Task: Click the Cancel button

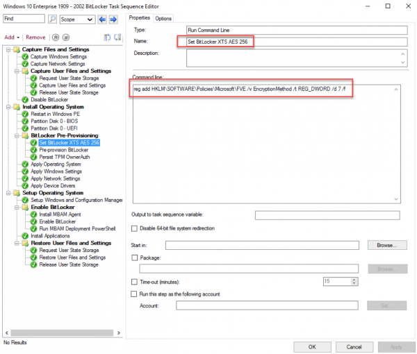Action: (354, 347)
